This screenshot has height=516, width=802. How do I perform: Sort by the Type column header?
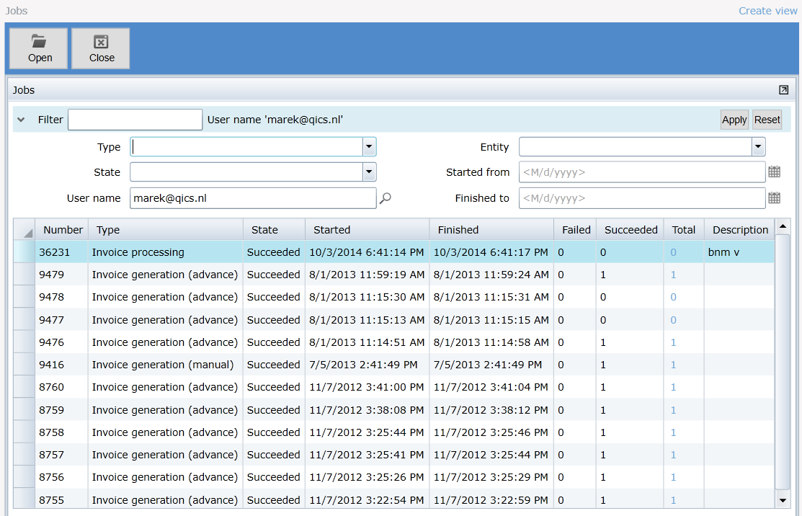166,230
